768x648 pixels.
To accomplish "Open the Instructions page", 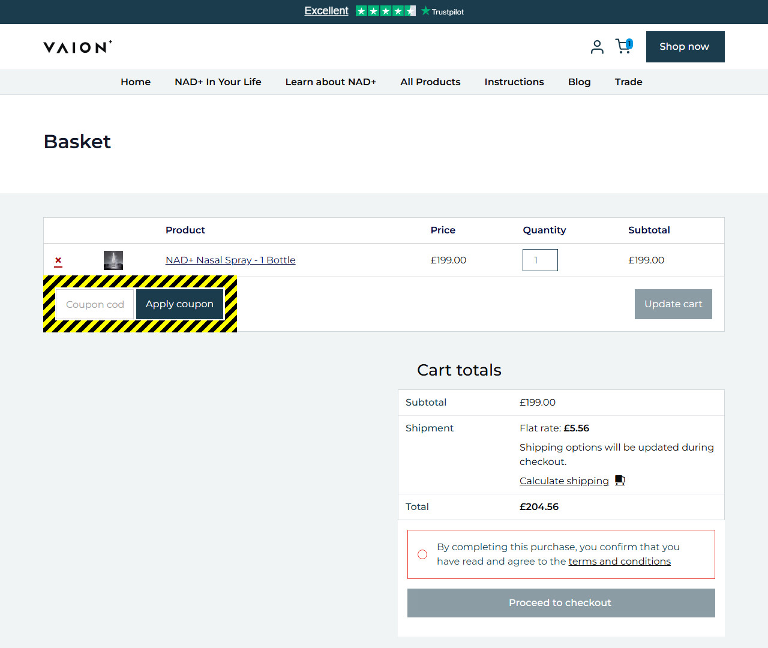I will (x=514, y=82).
